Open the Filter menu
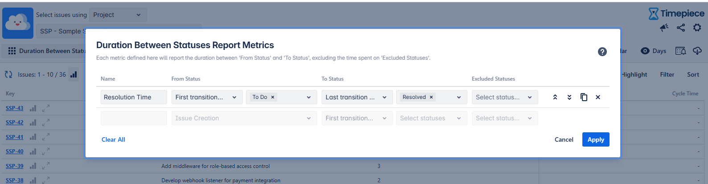Image resolution: width=708 pixels, height=184 pixels. [x=667, y=74]
